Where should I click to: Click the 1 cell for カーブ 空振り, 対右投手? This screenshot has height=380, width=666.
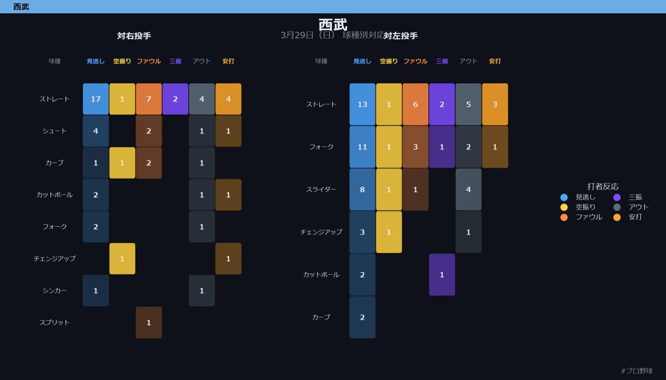tap(122, 163)
